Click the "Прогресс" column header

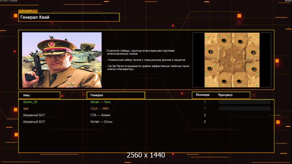click(x=225, y=95)
